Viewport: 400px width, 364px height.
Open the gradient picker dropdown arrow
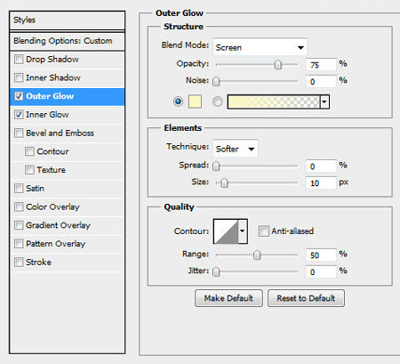(324, 101)
